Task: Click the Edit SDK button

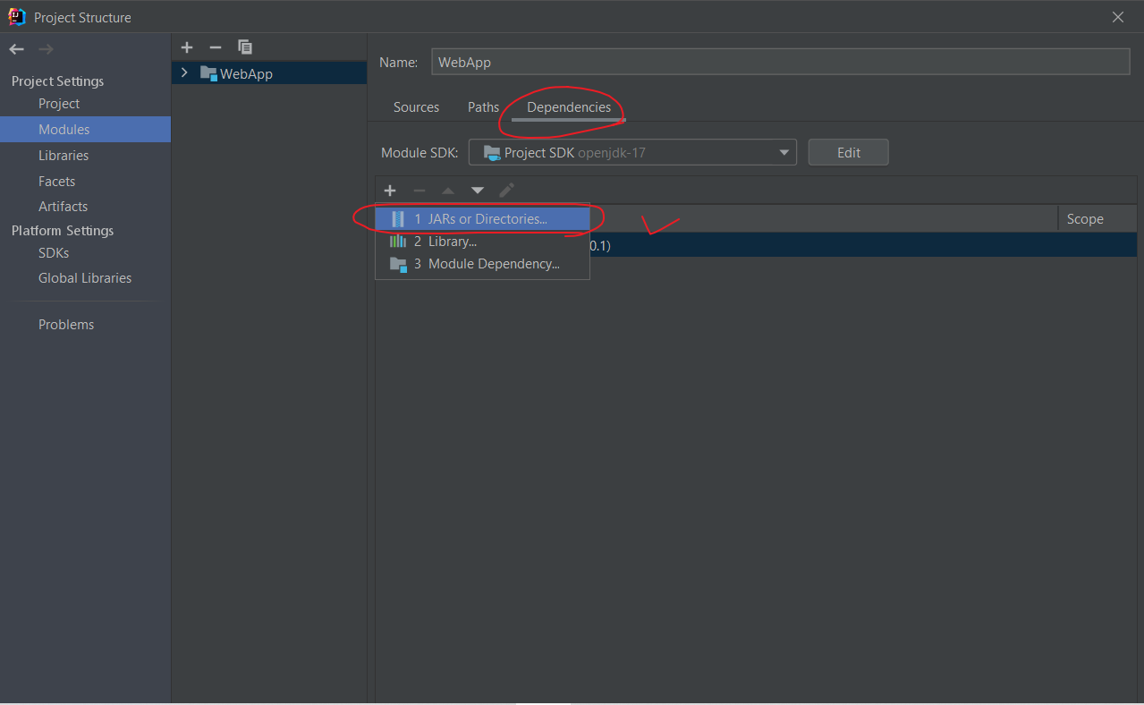Action: 848,152
